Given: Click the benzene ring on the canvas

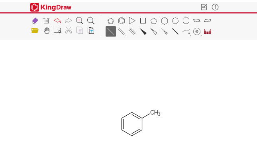Looking at the screenshot, I should pyautogui.click(x=132, y=124).
